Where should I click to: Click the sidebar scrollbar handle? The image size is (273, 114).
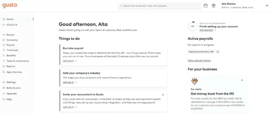pyautogui.click(x=33, y=19)
